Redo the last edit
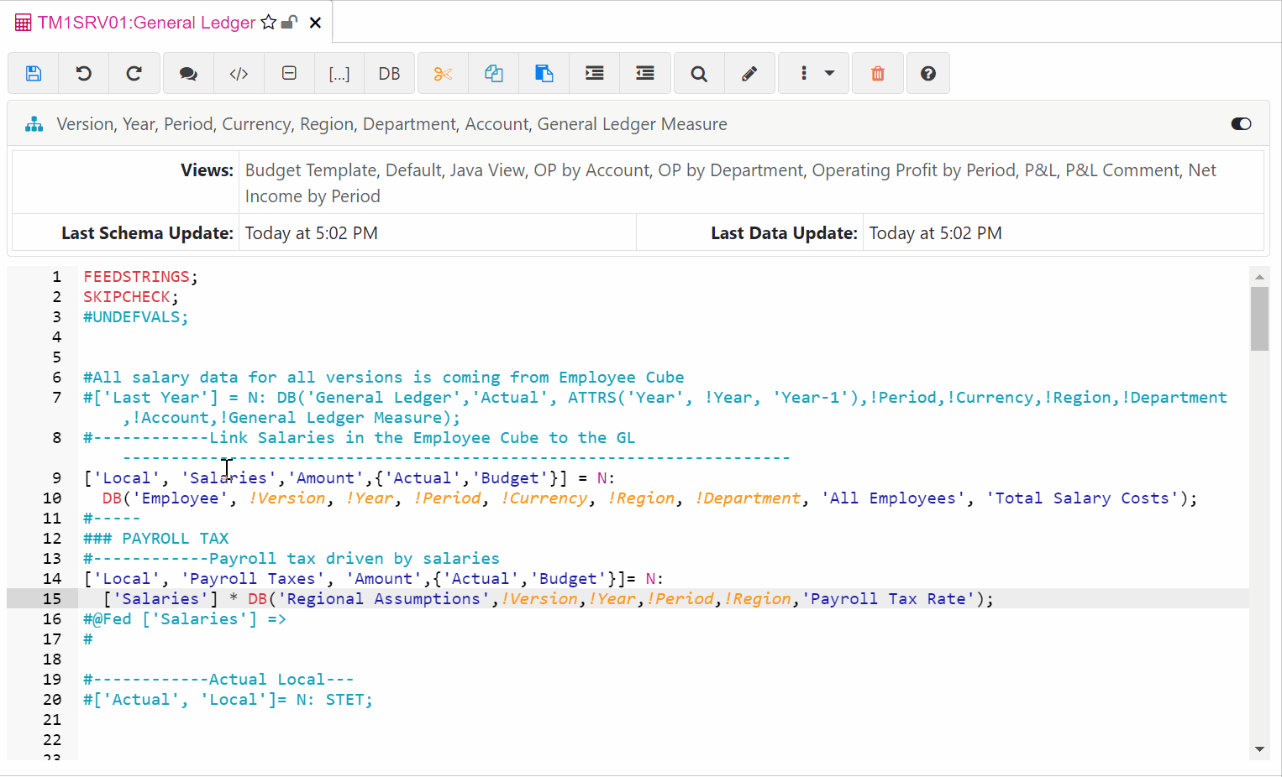The width and height of the screenshot is (1282, 777). click(x=134, y=73)
